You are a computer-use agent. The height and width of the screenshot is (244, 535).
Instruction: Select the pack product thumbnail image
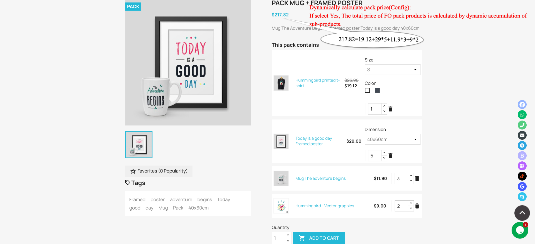pos(139,145)
